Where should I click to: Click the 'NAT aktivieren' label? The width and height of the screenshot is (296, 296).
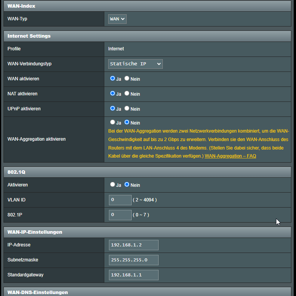(22, 94)
